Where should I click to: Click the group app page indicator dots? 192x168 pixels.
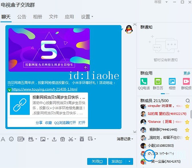click(165, 94)
